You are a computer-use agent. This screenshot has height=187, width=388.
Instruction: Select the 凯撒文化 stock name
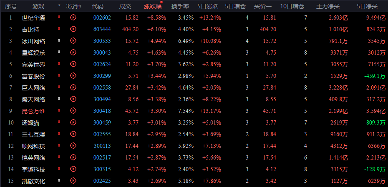33,181
